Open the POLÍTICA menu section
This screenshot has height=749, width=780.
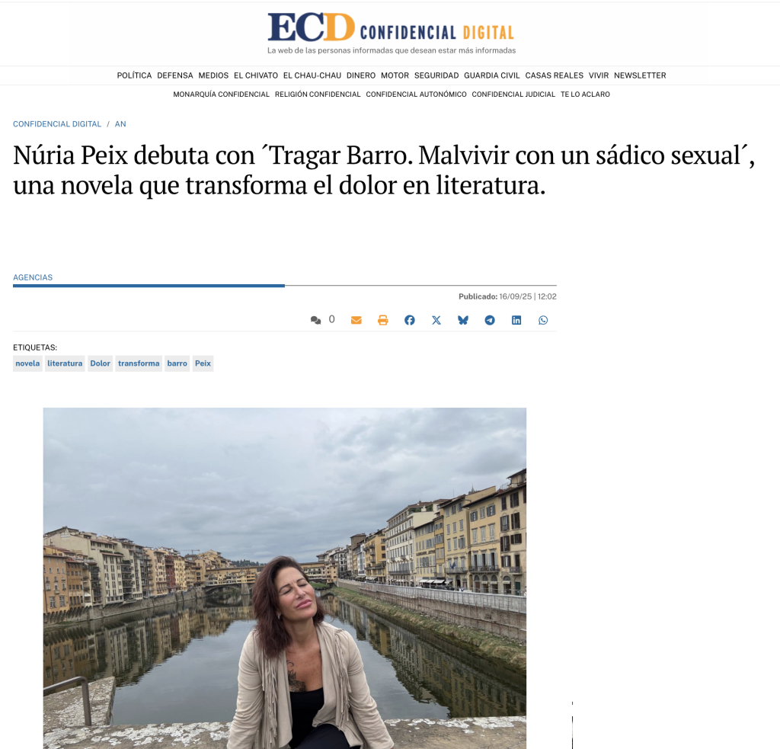point(134,75)
